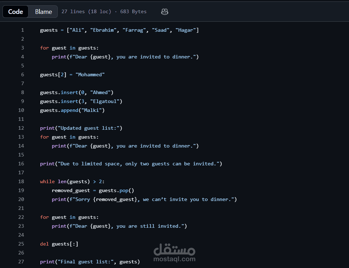The height and width of the screenshot is (268, 349).
Task: Select line number 27
Action: coord(21,262)
